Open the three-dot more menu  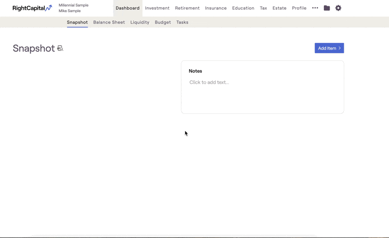(315, 8)
